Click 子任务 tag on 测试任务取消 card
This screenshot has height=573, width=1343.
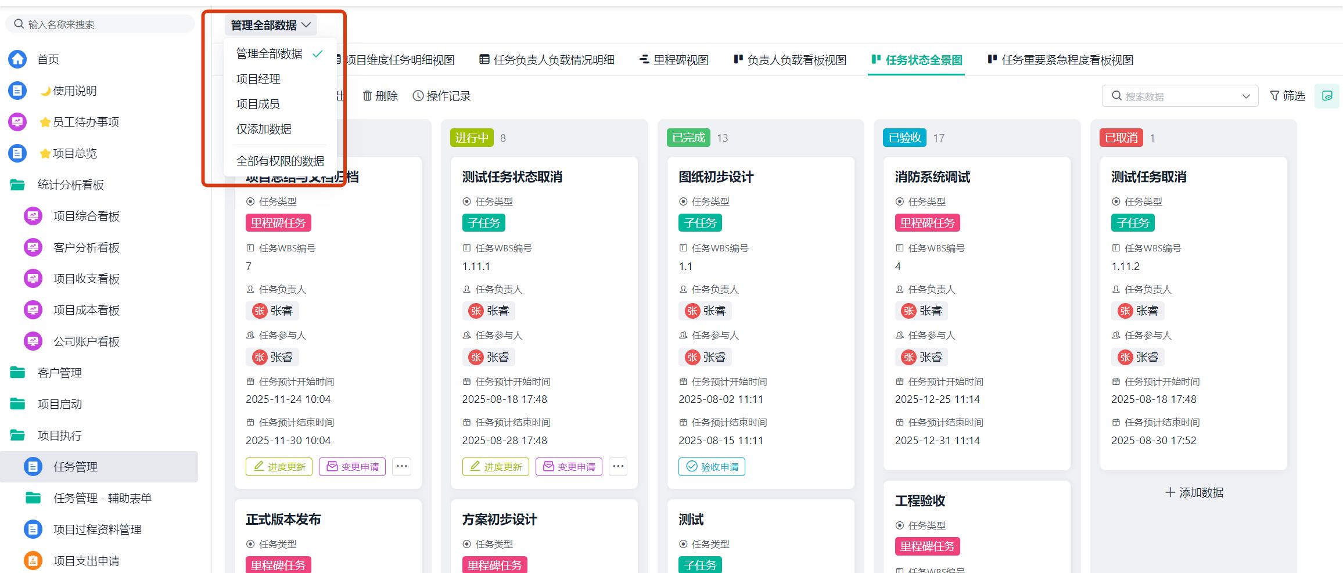1133,223
